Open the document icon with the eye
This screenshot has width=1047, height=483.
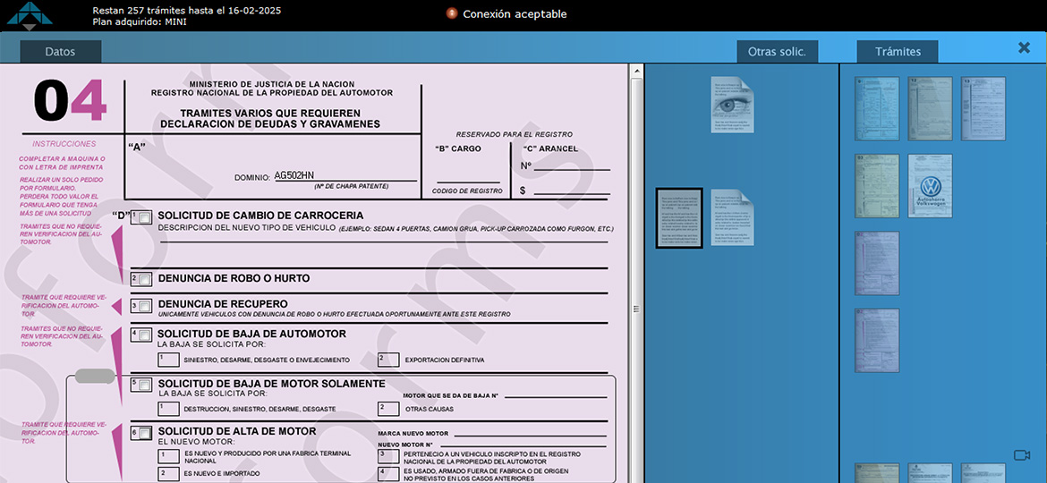pyautogui.click(x=732, y=105)
